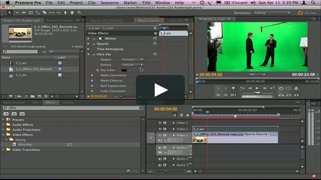Toggle Ultra Key fx on/off
The image size is (321, 180).
point(94,54)
